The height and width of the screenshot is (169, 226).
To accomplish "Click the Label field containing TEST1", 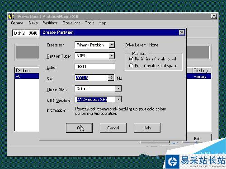I will click(95, 66).
